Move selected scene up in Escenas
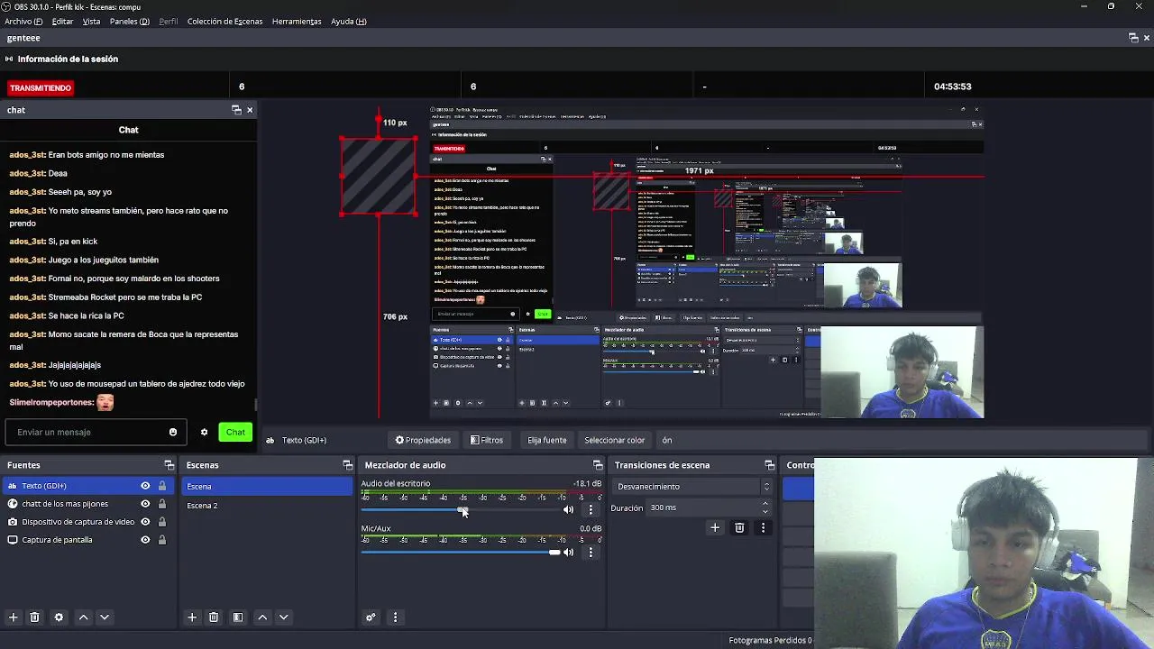The width and height of the screenshot is (1154, 649). (x=262, y=617)
